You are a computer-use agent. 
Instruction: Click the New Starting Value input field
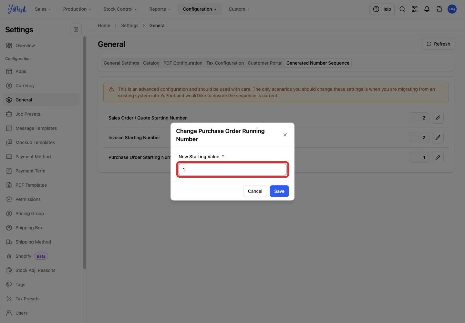pos(232,170)
